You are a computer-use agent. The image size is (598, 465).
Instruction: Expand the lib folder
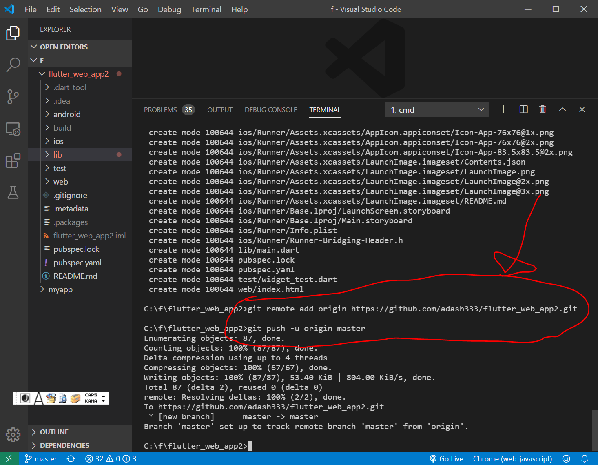click(x=80, y=155)
